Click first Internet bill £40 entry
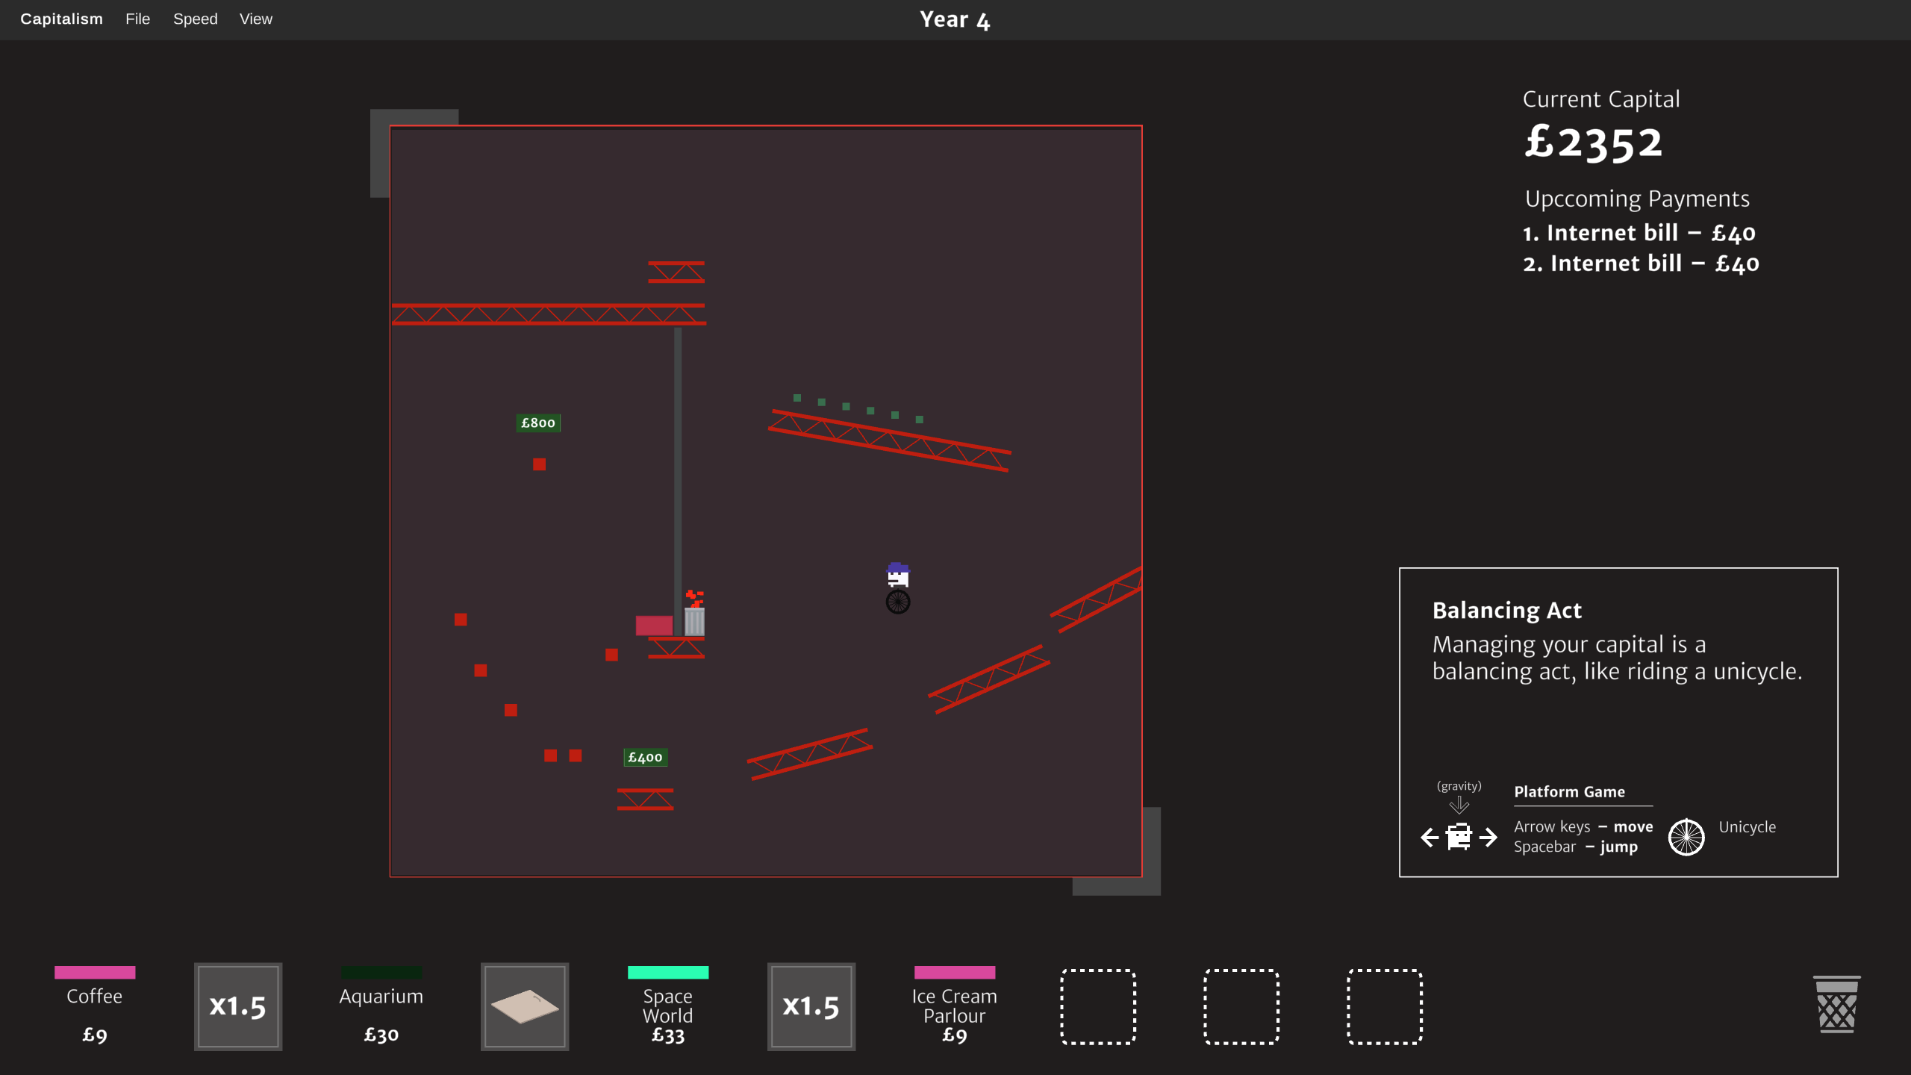This screenshot has width=1911, height=1075. click(x=1639, y=234)
